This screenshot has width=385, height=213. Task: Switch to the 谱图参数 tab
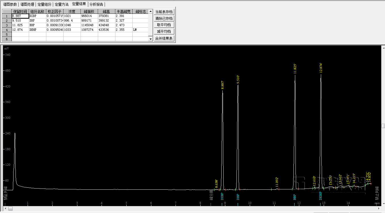click(10, 4)
